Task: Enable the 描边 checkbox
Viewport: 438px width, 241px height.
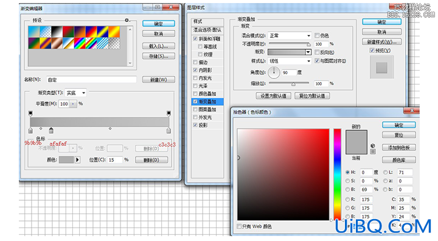Action: (x=195, y=62)
